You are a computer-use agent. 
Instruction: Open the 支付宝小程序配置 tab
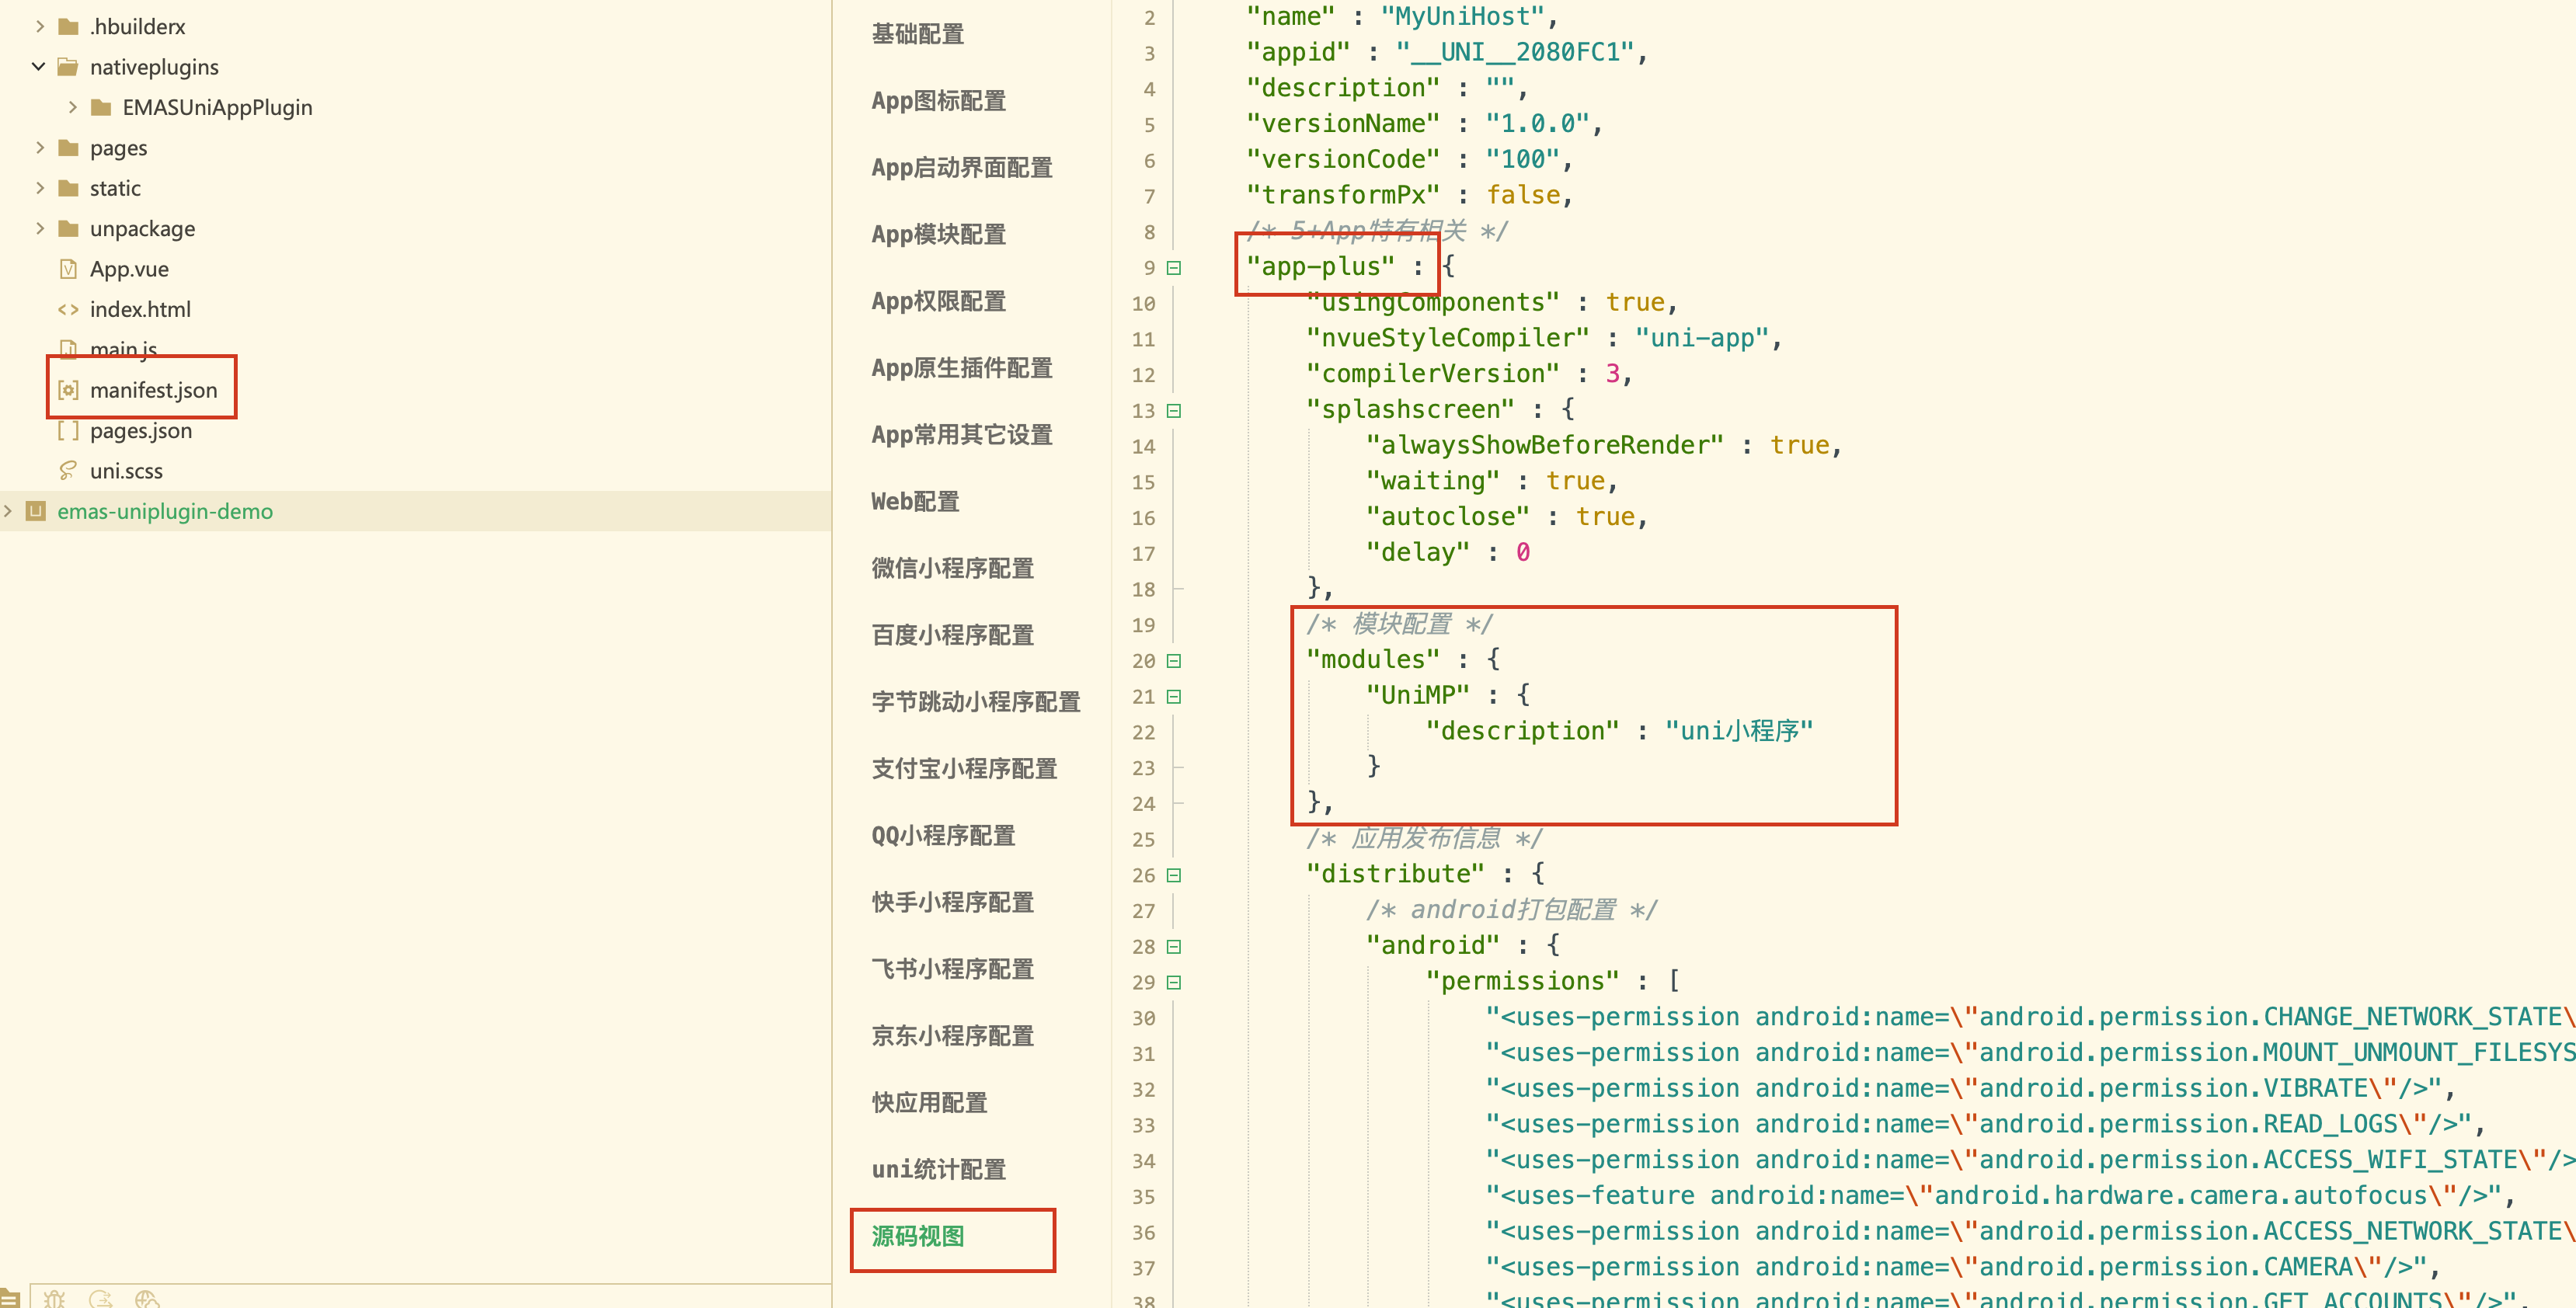coord(964,769)
